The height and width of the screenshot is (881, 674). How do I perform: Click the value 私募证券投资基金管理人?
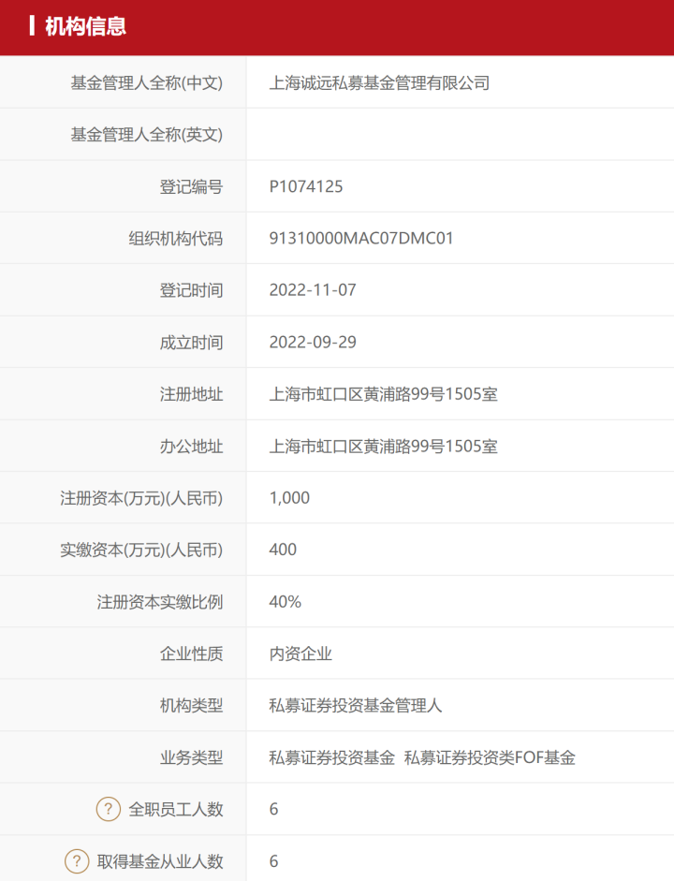pyautogui.click(x=356, y=706)
